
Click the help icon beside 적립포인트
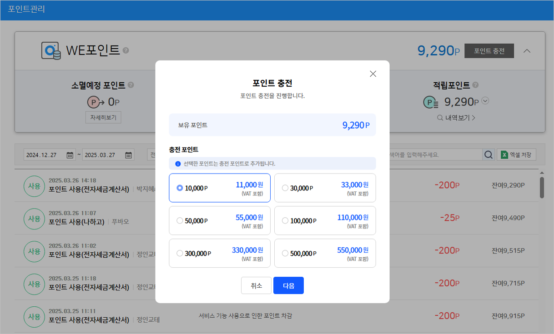475,85
